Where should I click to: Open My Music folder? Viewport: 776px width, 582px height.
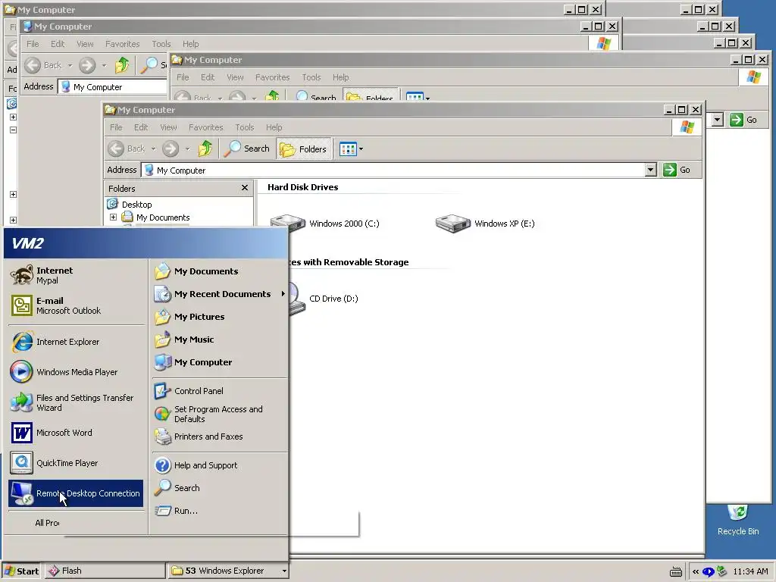tap(219, 339)
